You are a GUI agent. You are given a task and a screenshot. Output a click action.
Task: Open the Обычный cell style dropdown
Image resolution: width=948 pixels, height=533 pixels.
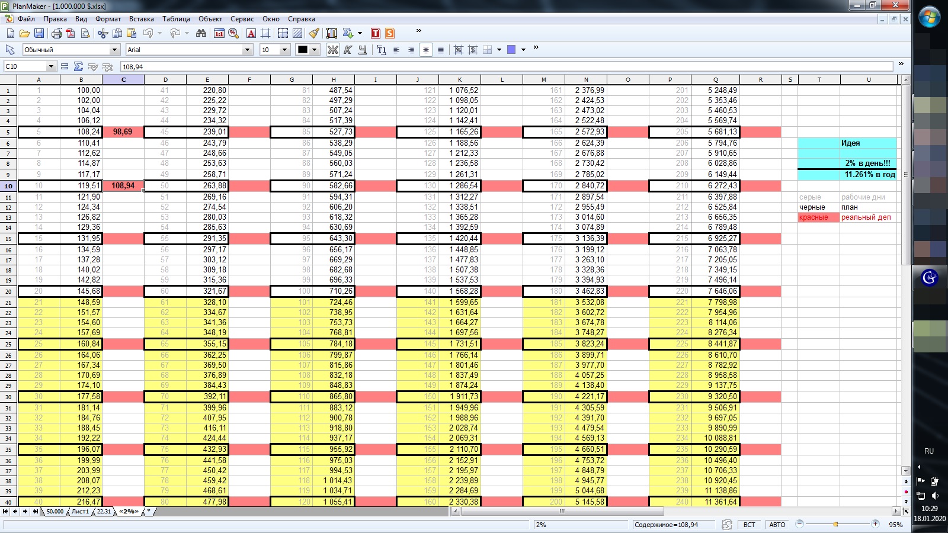click(115, 50)
